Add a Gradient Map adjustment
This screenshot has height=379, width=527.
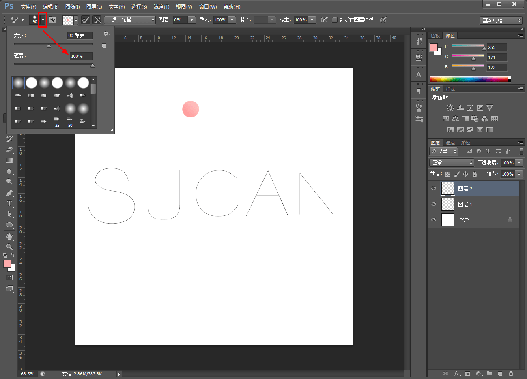(x=490, y=130)
